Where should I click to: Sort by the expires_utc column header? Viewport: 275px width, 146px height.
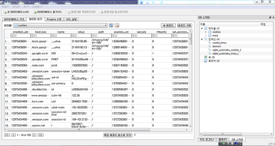tap(121, 32)
